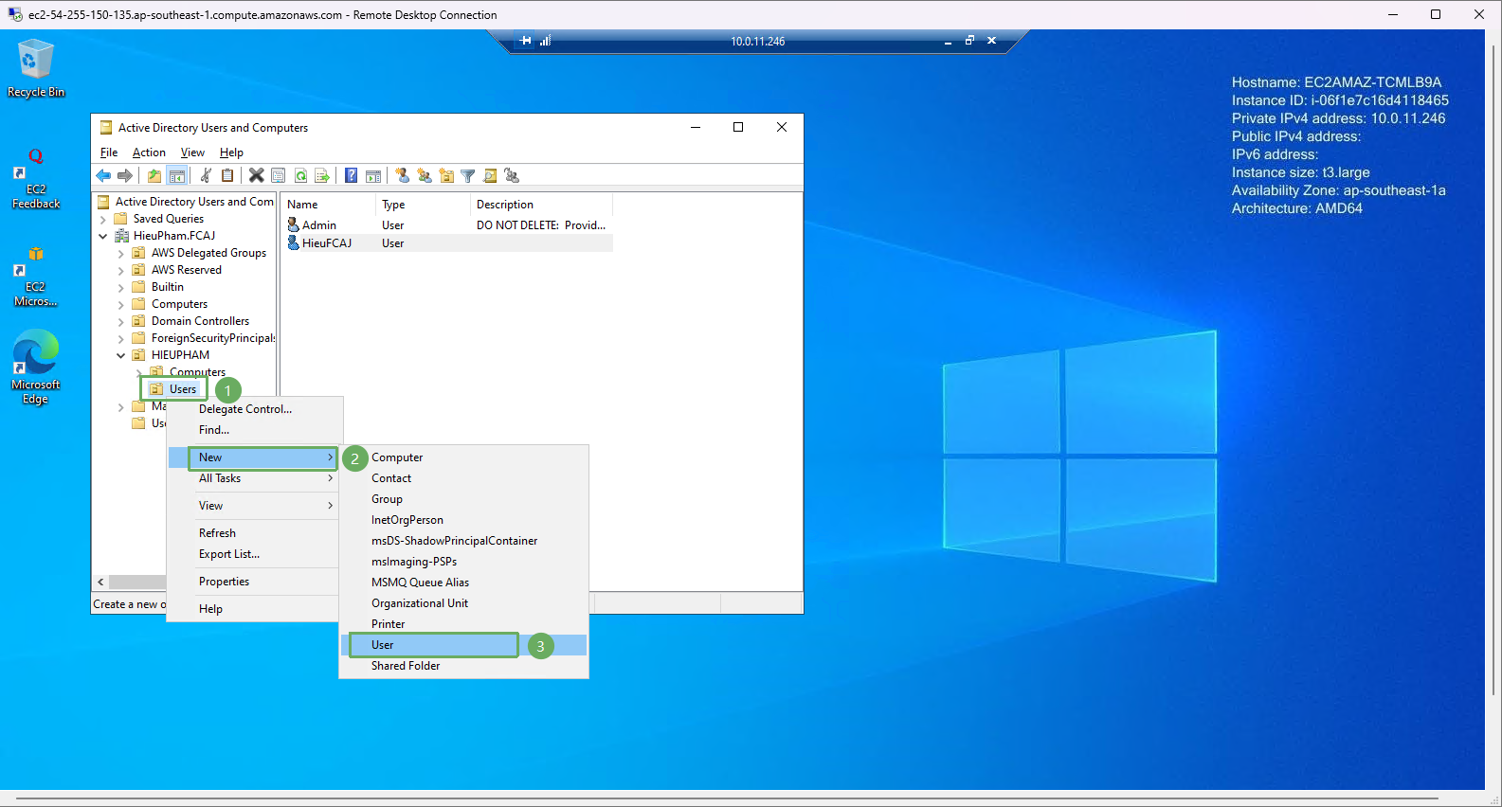Viewport: 1502px width, 807px height.
Task: Click the Filter funnel toolbar icon
Action: click(x=468, y=175)
